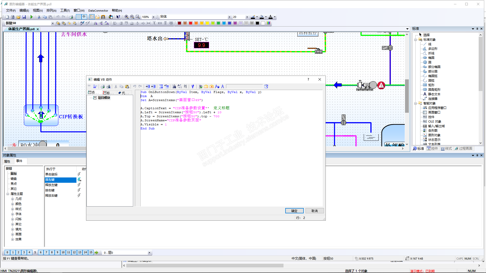The image size is (486, 273).
Task: Open the zoom 100% dropdown
Action: 153,17
